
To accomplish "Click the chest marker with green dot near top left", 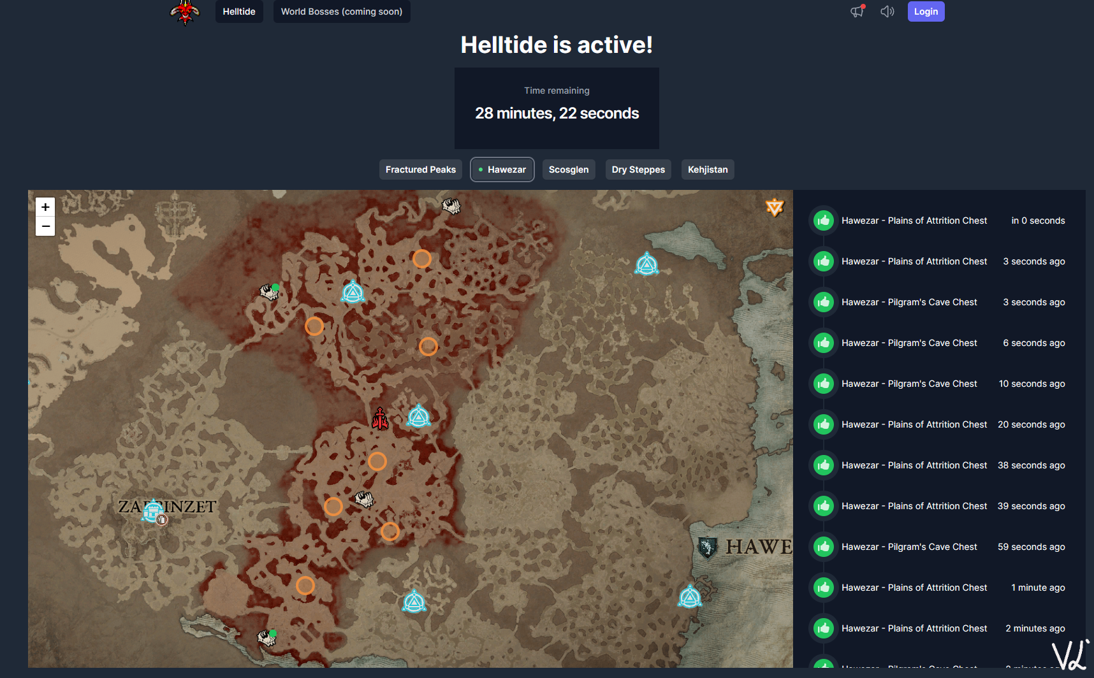I will [x=270, y=292].
